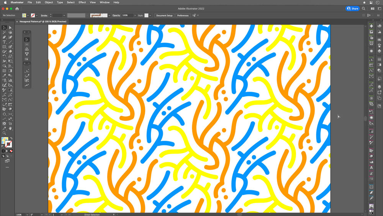The image size is (383, 216).
Task: Toggle Draw Normal mode
Action: click(3, 156)
